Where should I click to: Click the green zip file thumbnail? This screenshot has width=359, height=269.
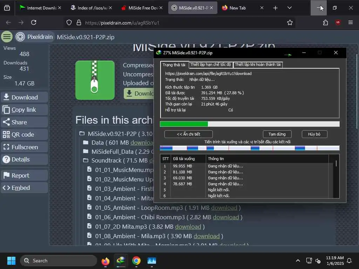click(x=95, y=80)
